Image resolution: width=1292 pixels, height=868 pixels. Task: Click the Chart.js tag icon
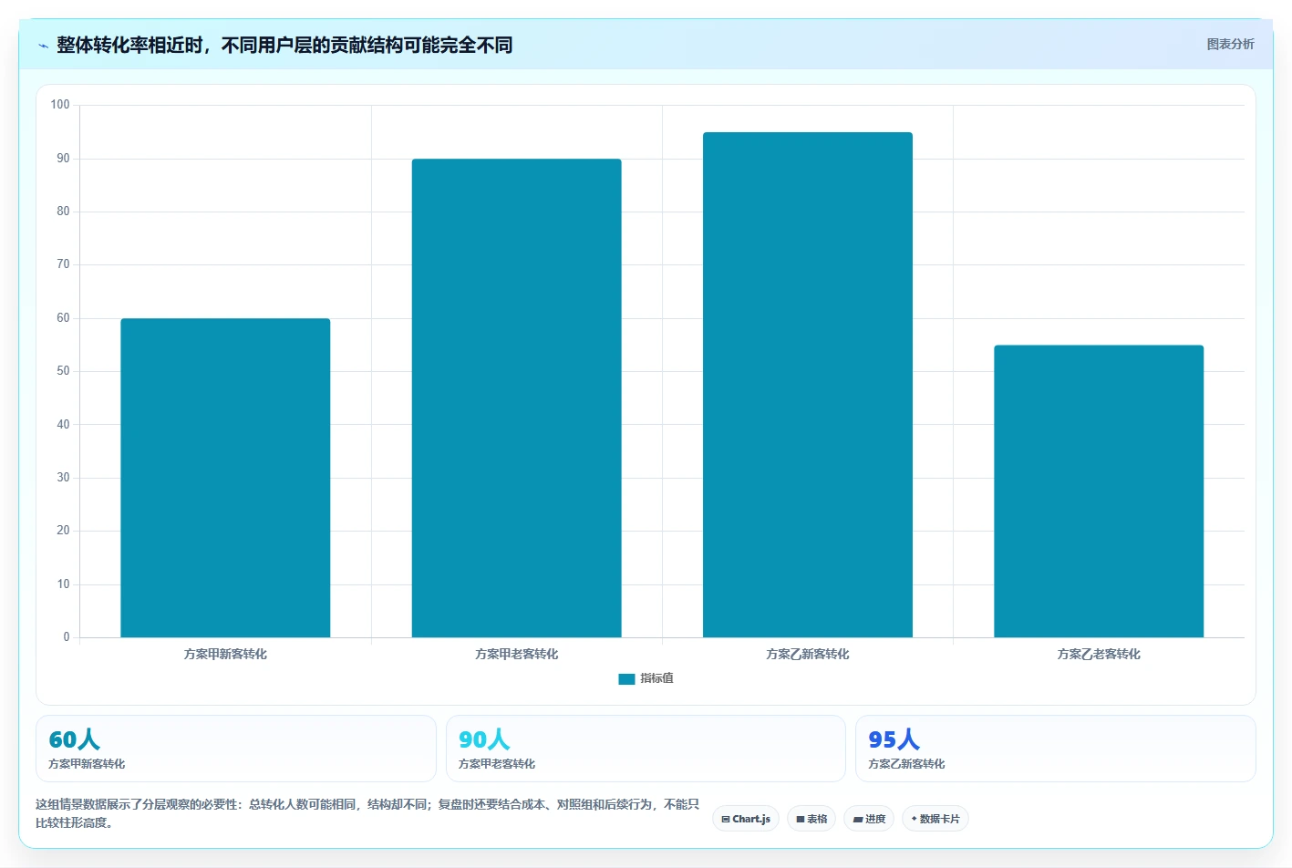coord(726,819)
